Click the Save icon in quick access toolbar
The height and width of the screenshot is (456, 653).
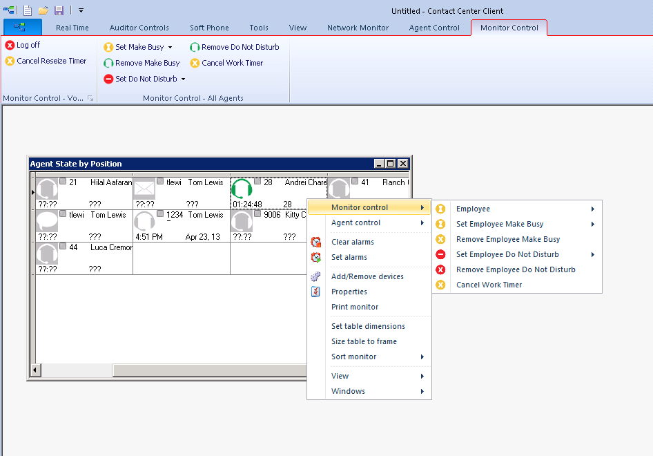point(59,10)
